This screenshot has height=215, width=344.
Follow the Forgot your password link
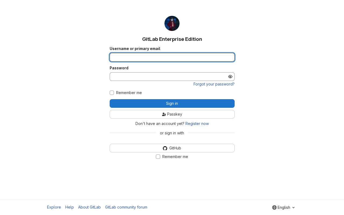tap(214, 84)
